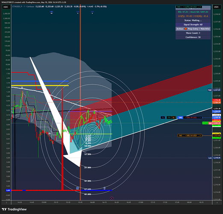Close the blue 540 position order line
Image resolution: width=223 pixels, height=214 pixels.
click(x=200, y=118)
